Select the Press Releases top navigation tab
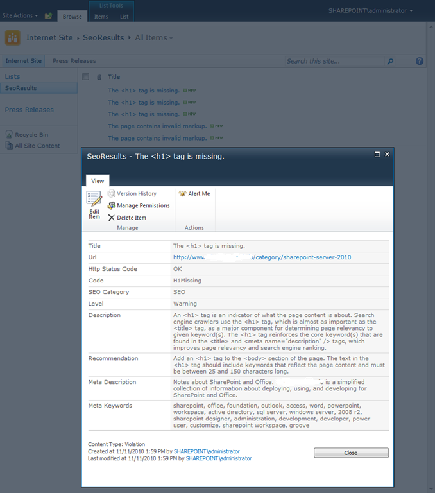Screen dimensions: 435x493 (74, 61)
